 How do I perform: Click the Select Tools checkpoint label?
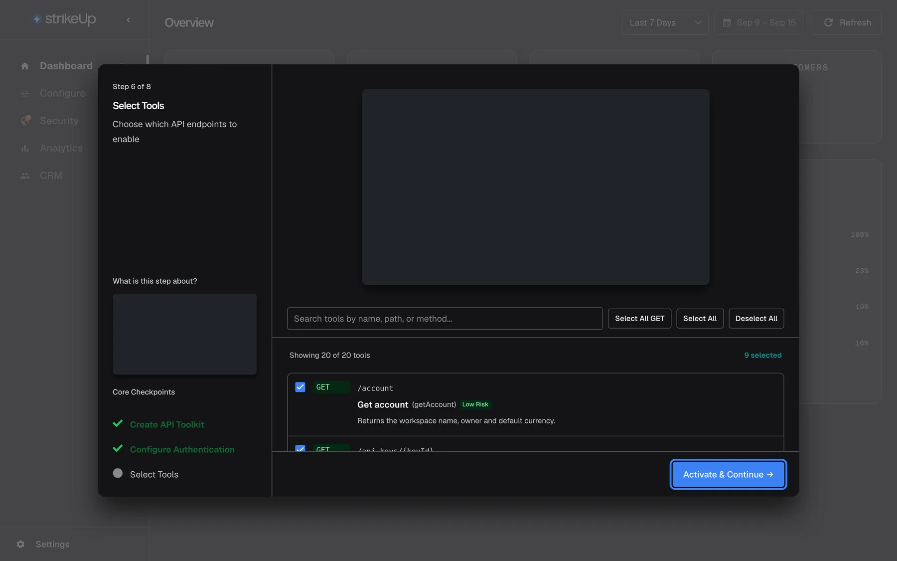click(154, 474)
